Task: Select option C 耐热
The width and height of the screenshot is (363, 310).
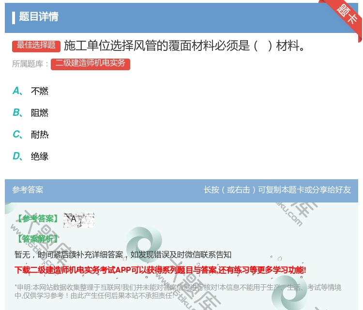Action: pyautogui.click(x=30, y=135)
